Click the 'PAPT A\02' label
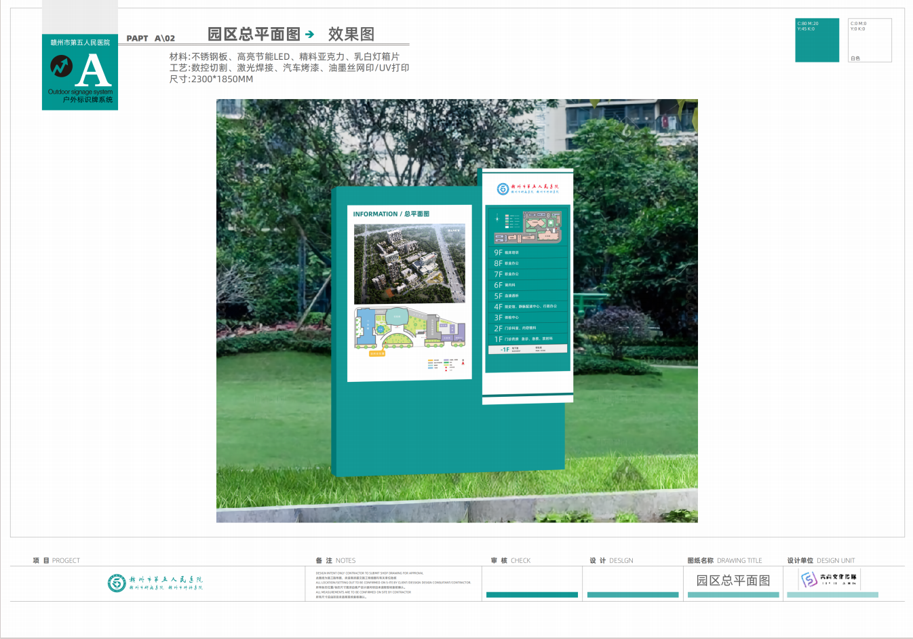 151,39
